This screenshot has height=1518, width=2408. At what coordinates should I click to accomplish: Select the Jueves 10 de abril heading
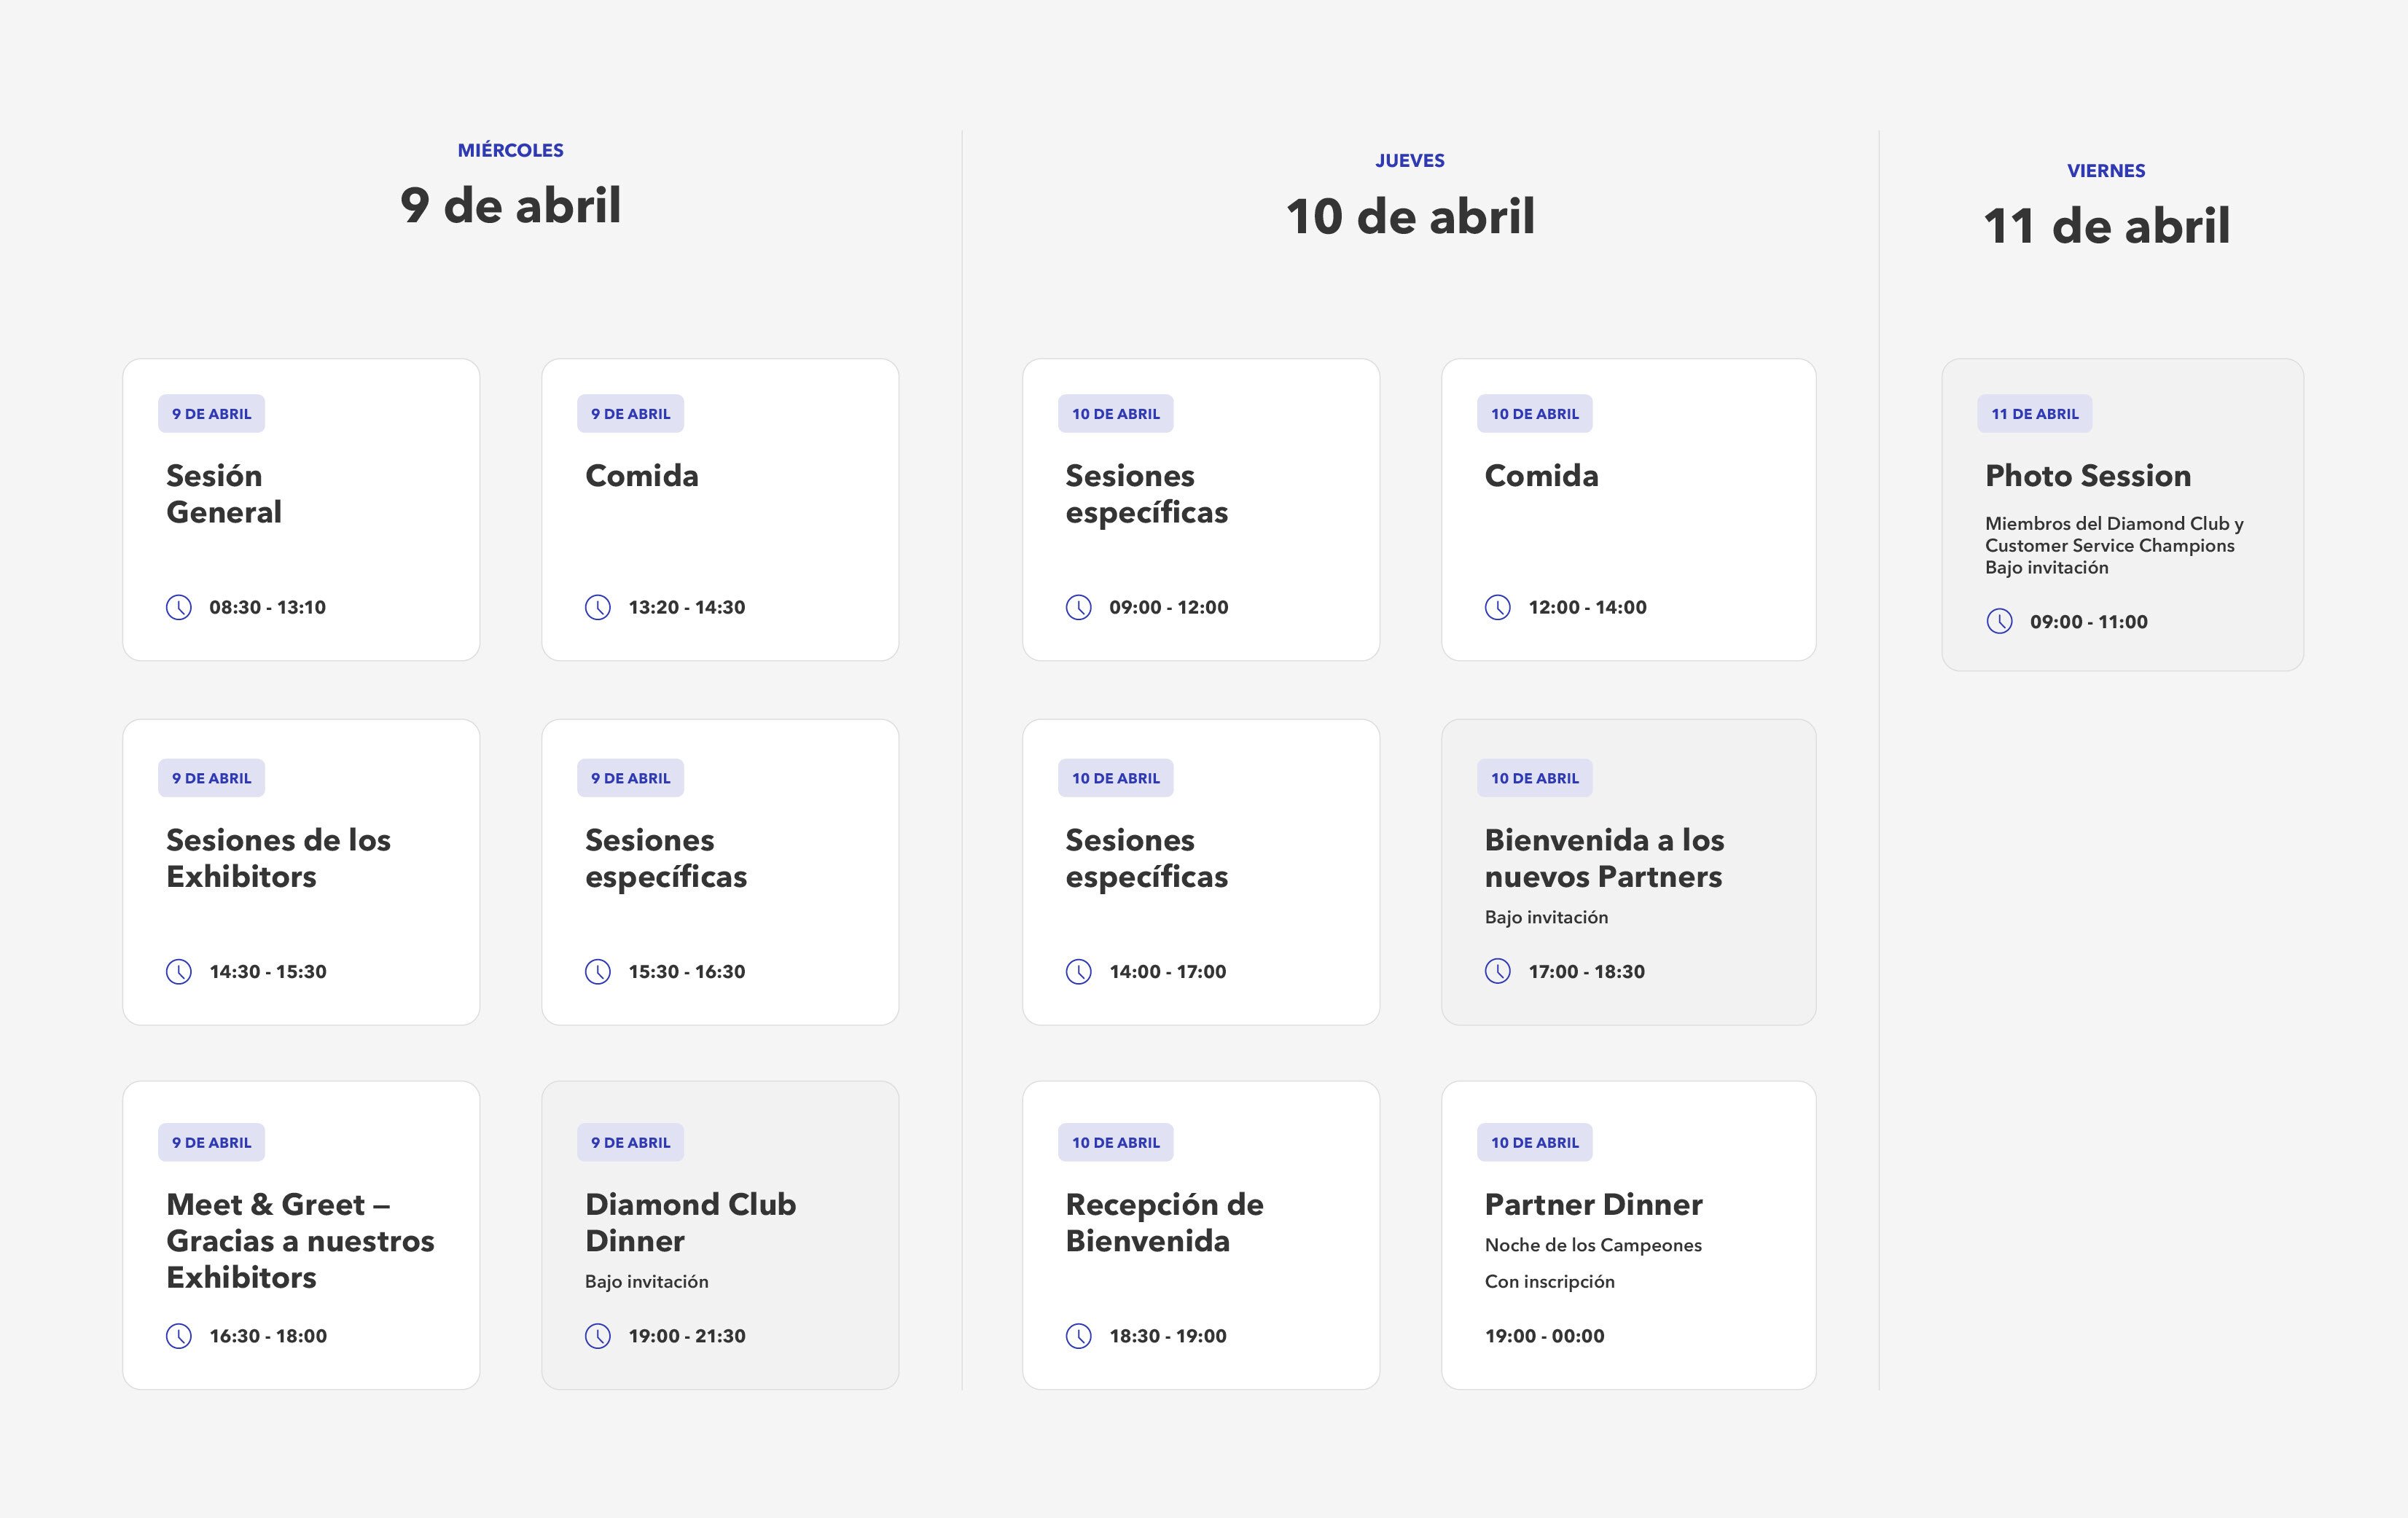click(1410, 216)
